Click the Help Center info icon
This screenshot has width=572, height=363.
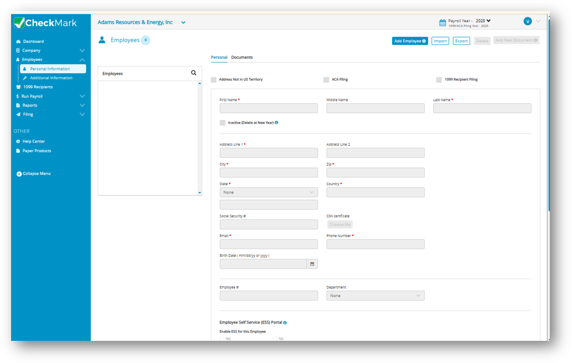pos(18,141)
